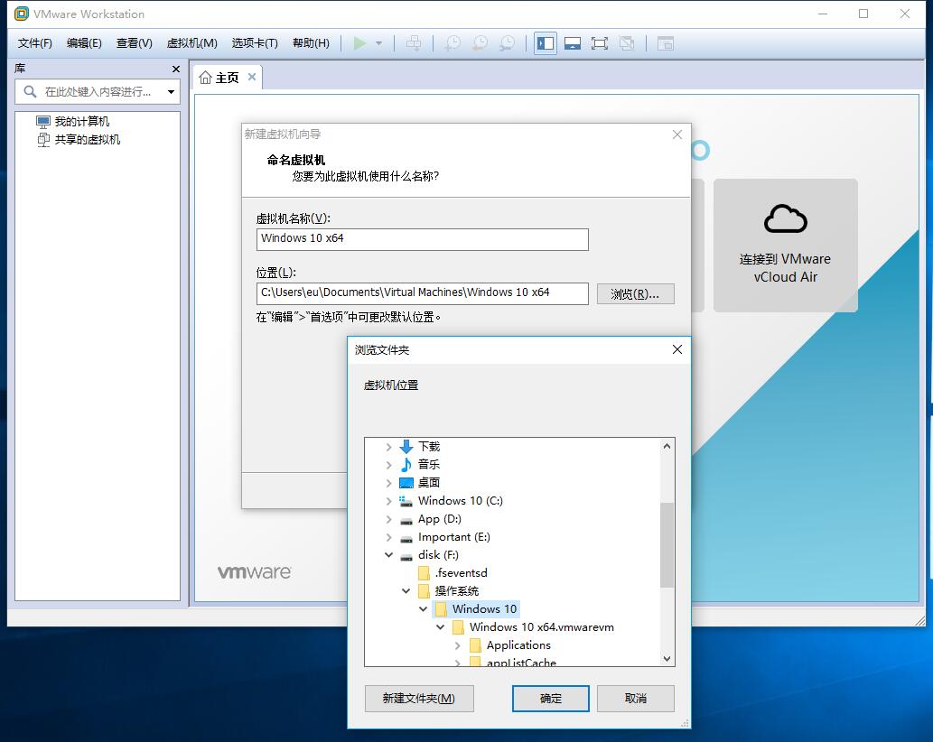Click the 新建文件夹(M) button
933x742 pixels.
click(419, 699)
